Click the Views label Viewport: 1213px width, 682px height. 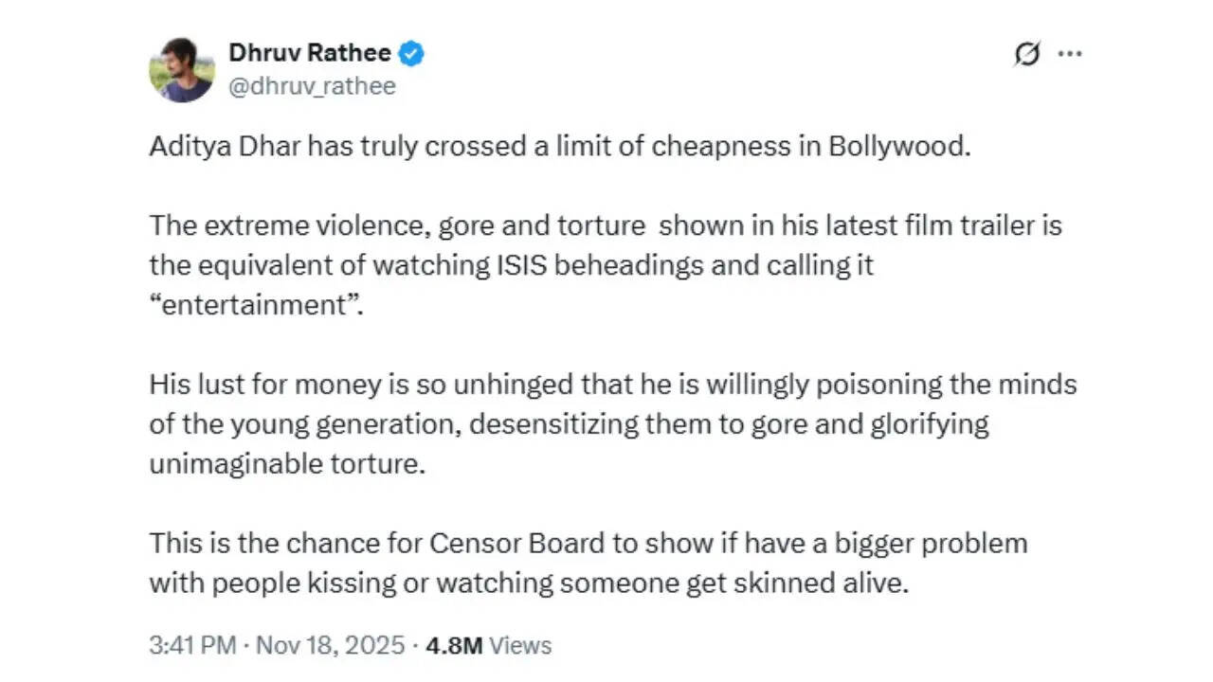pyautogui.click(x=520, y=646)
